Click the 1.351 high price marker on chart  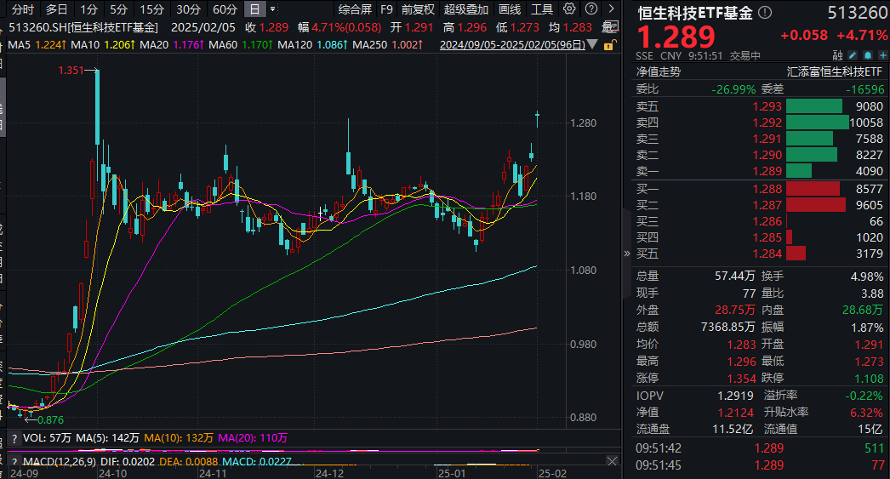click(x=71, y=71)
